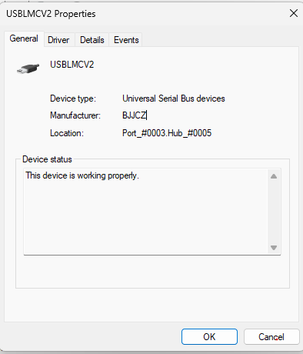The width and height of the screenshot is (303, 354).
Task: Click the device status scroll down arrow
Action: point(274,248)
